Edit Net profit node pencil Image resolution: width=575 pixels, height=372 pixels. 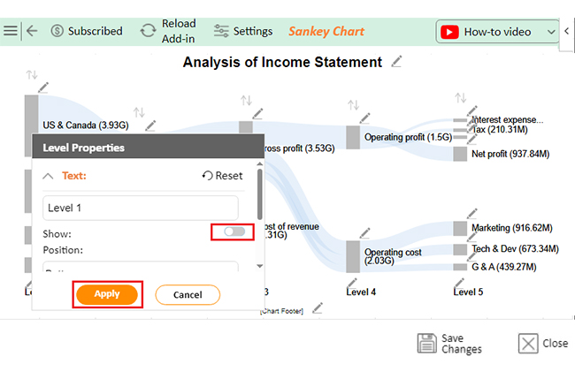(x=472, y=140)
